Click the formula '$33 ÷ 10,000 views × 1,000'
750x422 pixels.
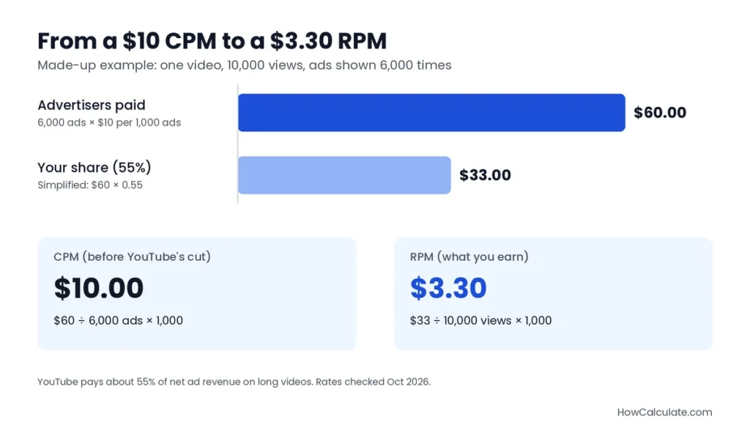coord(480,321)
